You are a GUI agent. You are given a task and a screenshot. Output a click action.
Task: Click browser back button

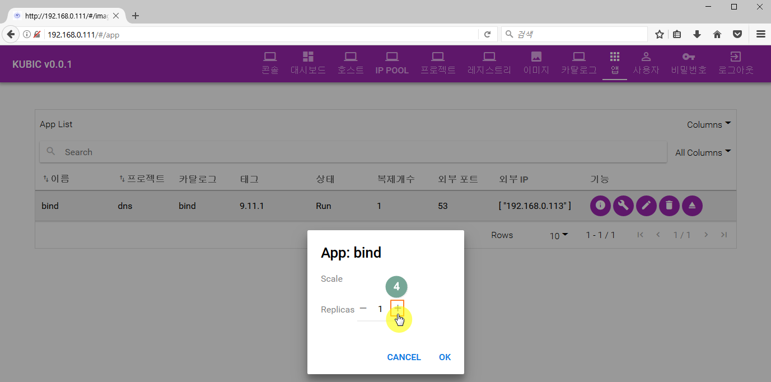tap(11, 34)
